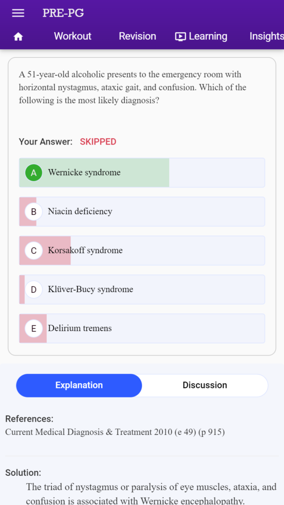Go to the home icon

click(x=18, y=36)
